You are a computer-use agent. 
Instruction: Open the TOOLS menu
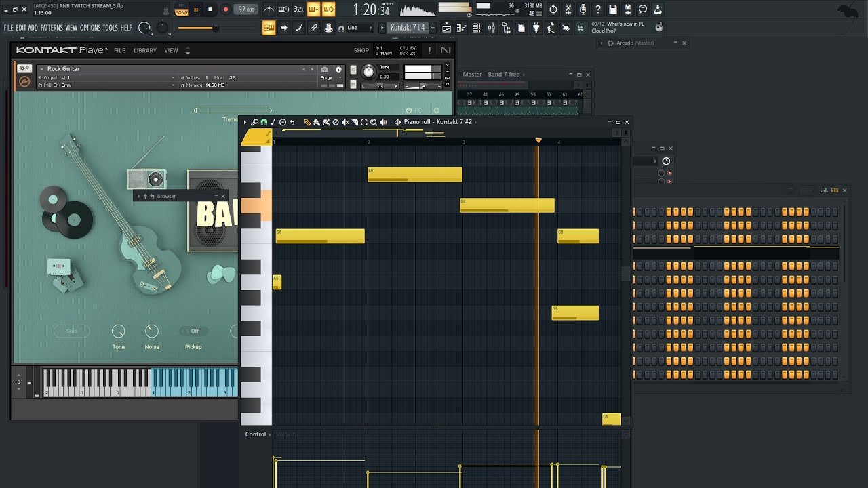coord(110,28)
